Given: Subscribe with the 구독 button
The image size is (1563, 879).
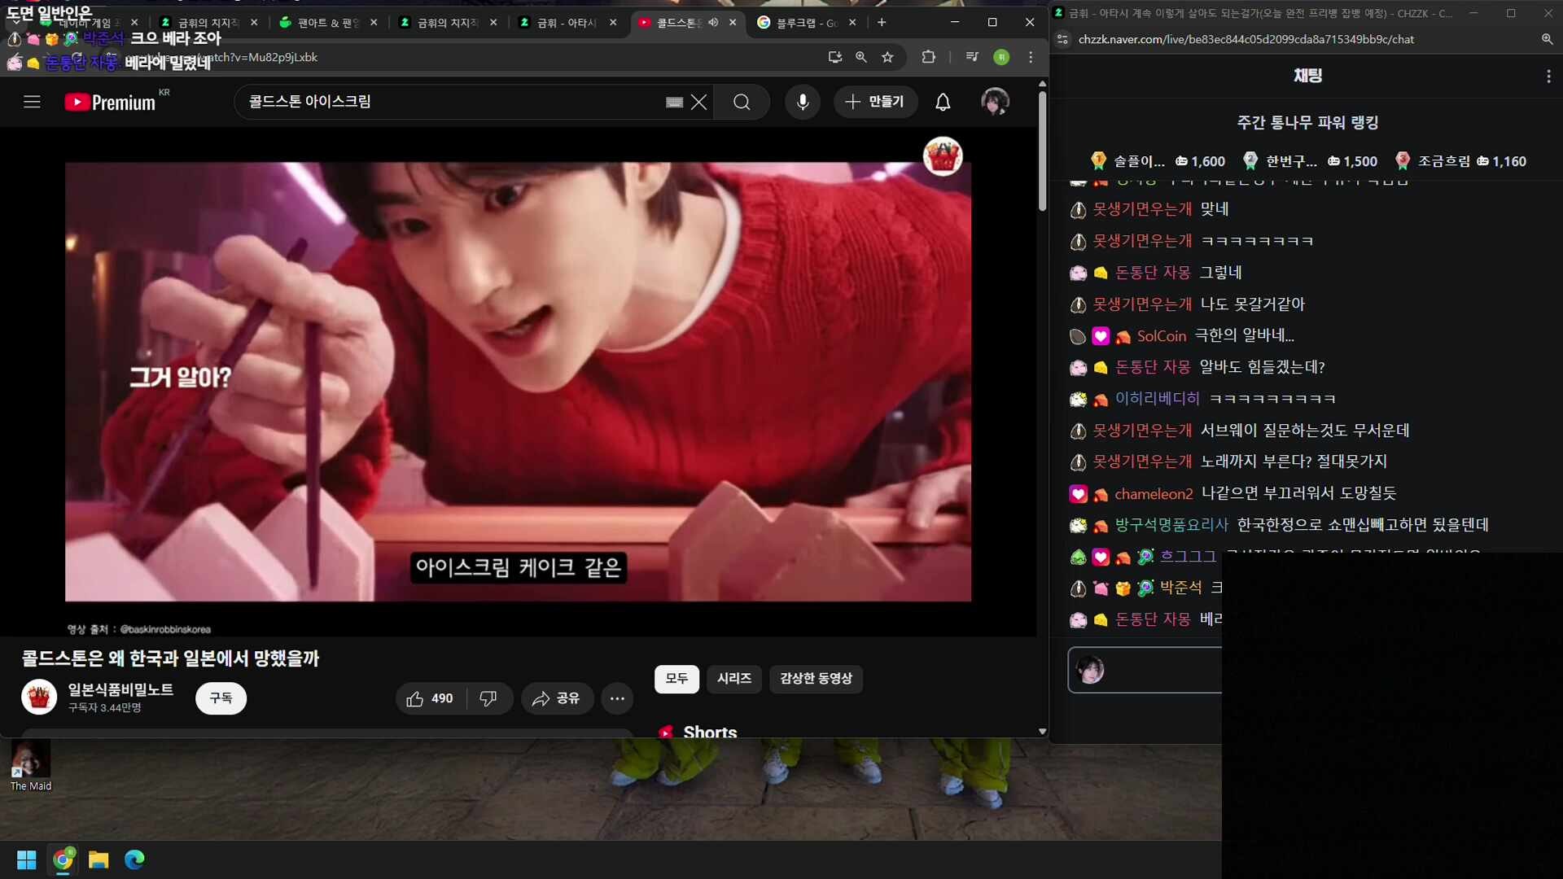Looking at the screenshot, I should tap(221, 698).
